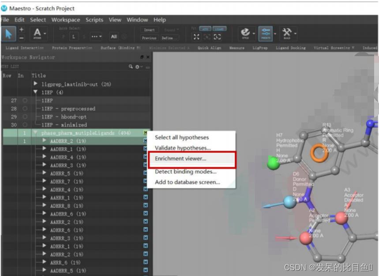Image resolution: width=379 pixels, height=276 pixels.
Task: Close the Workspace Navigator panel
Action: [148, 57]
